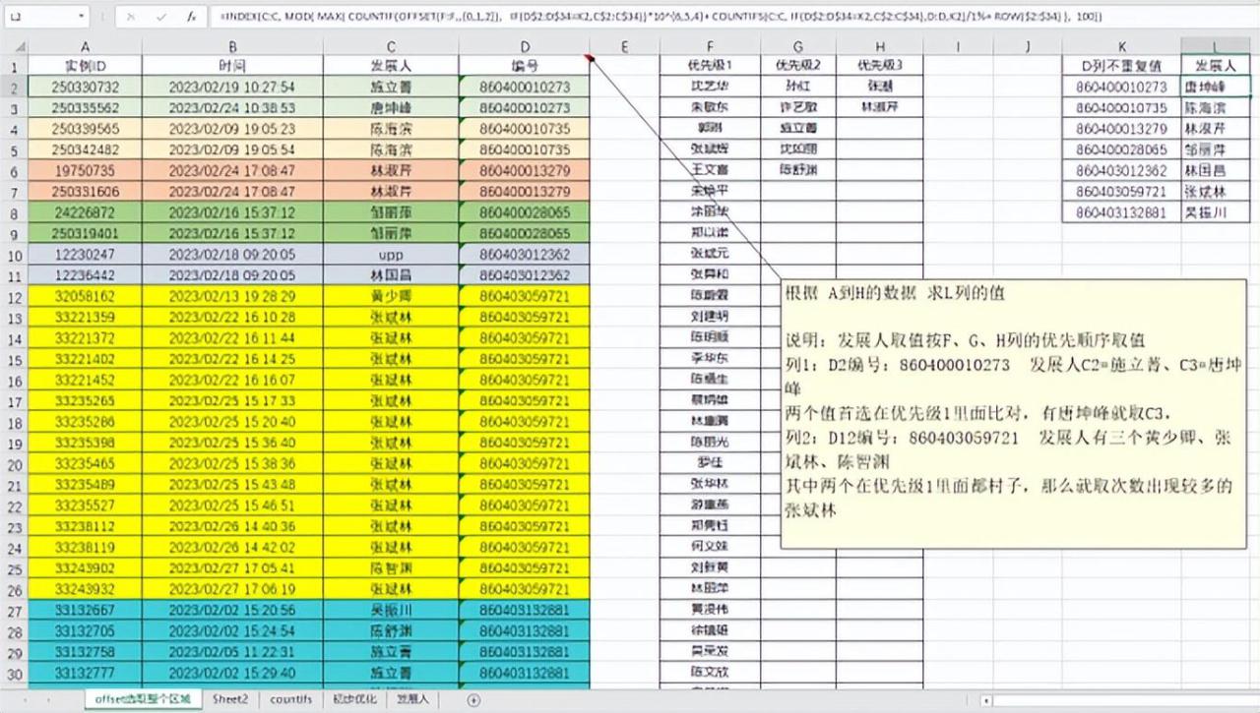Select row 1 header
Viewport: 1260px width, 713px height.
(x=15, y=66)
